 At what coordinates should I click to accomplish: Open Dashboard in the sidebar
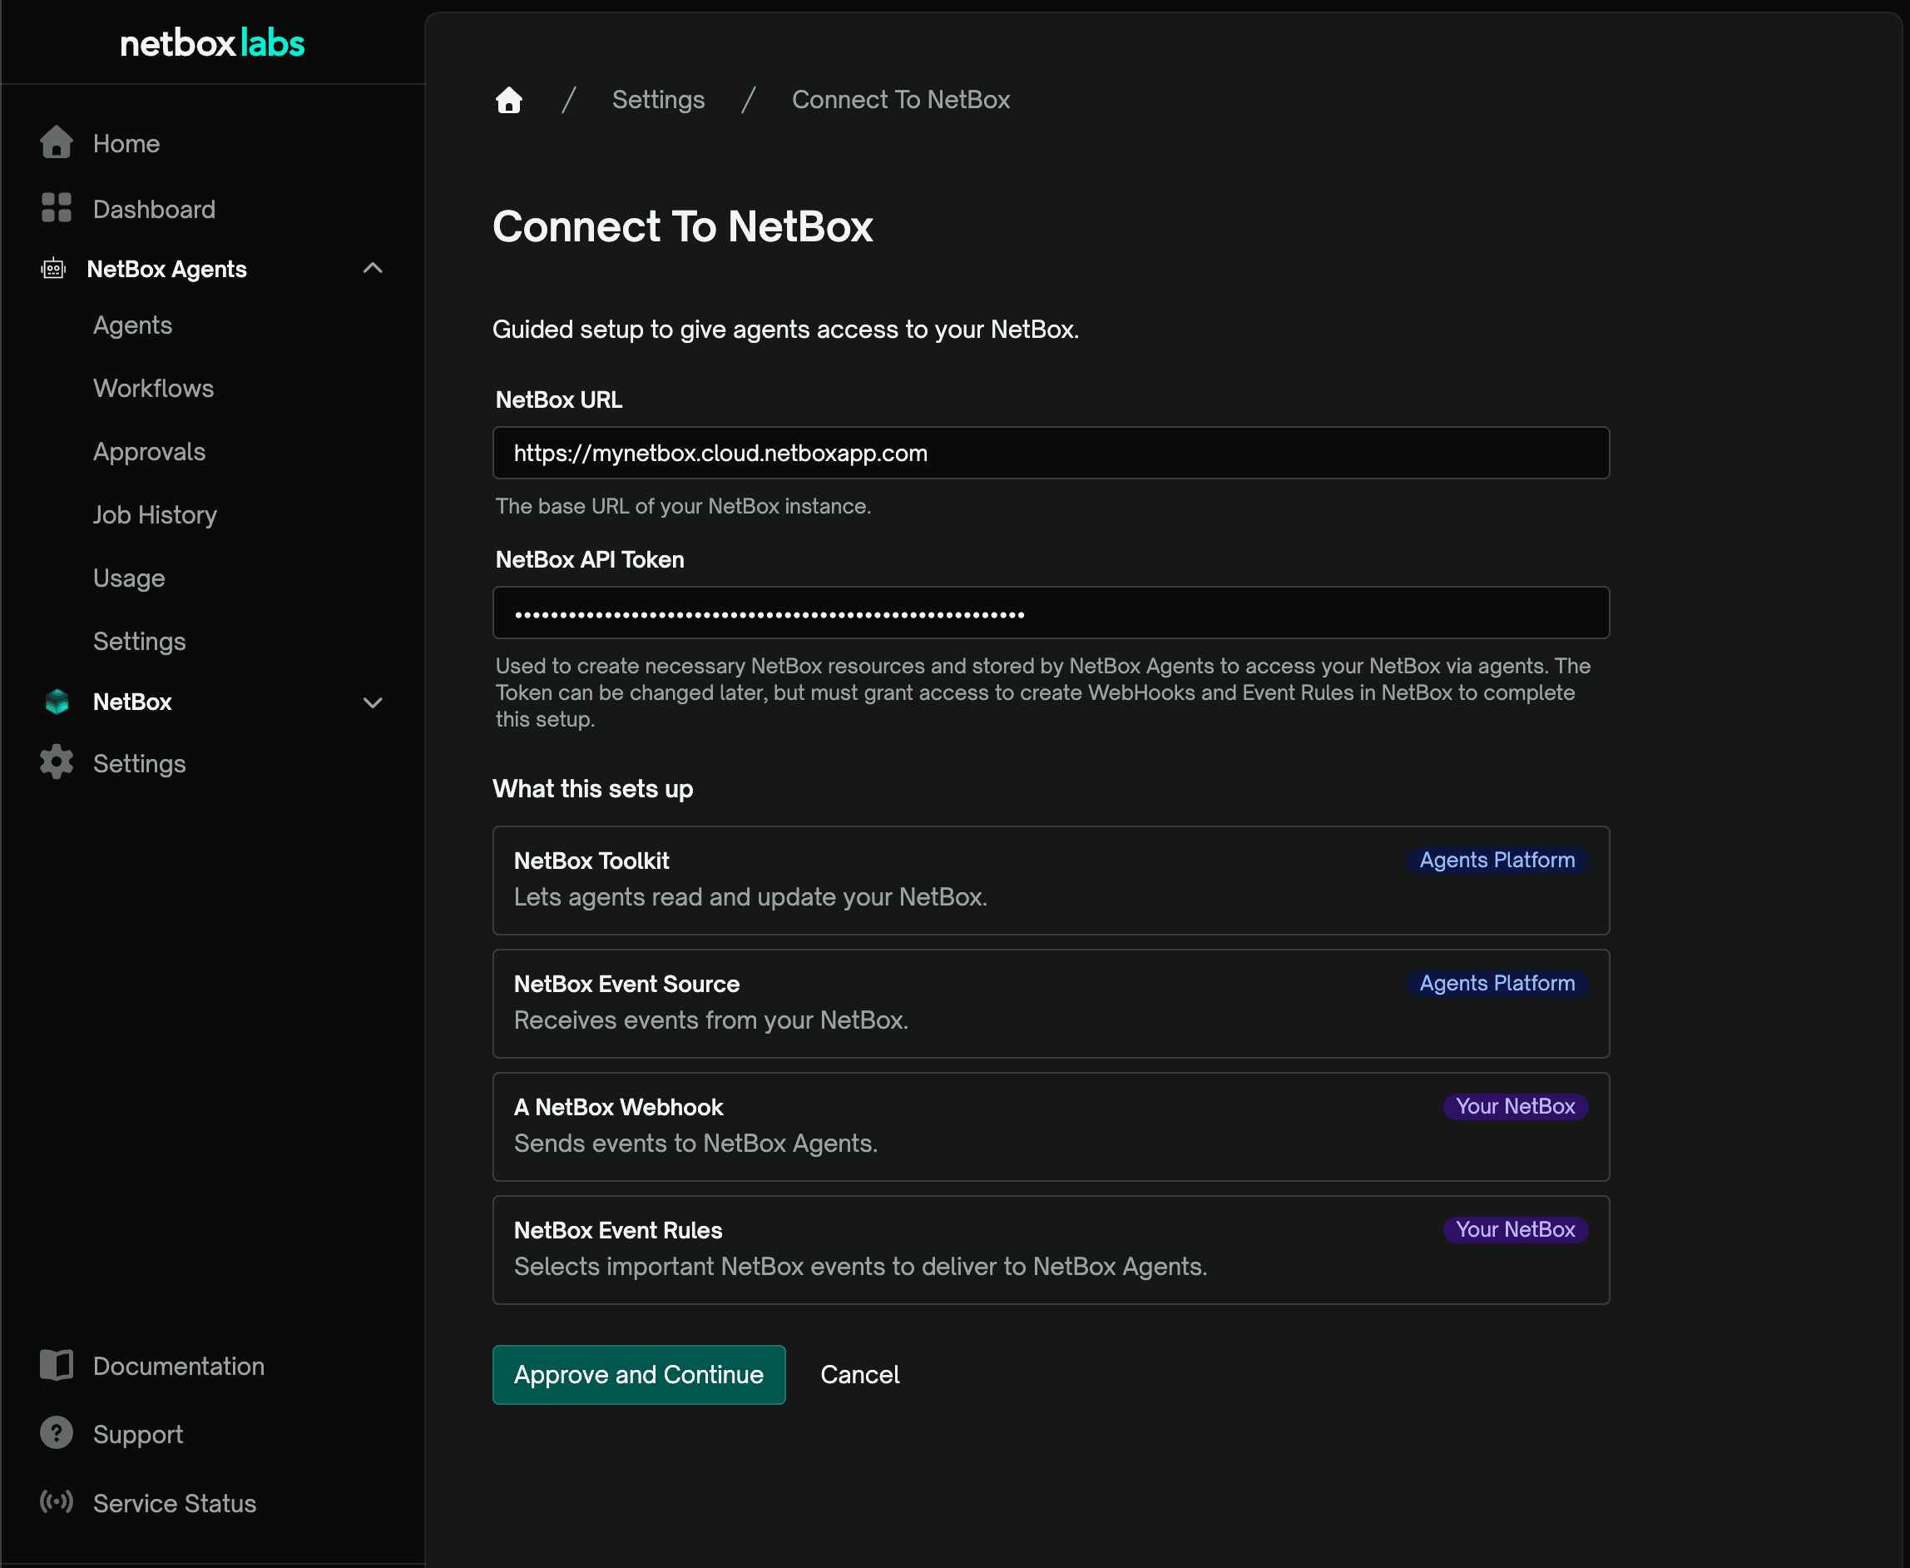(x=155, y=210)
